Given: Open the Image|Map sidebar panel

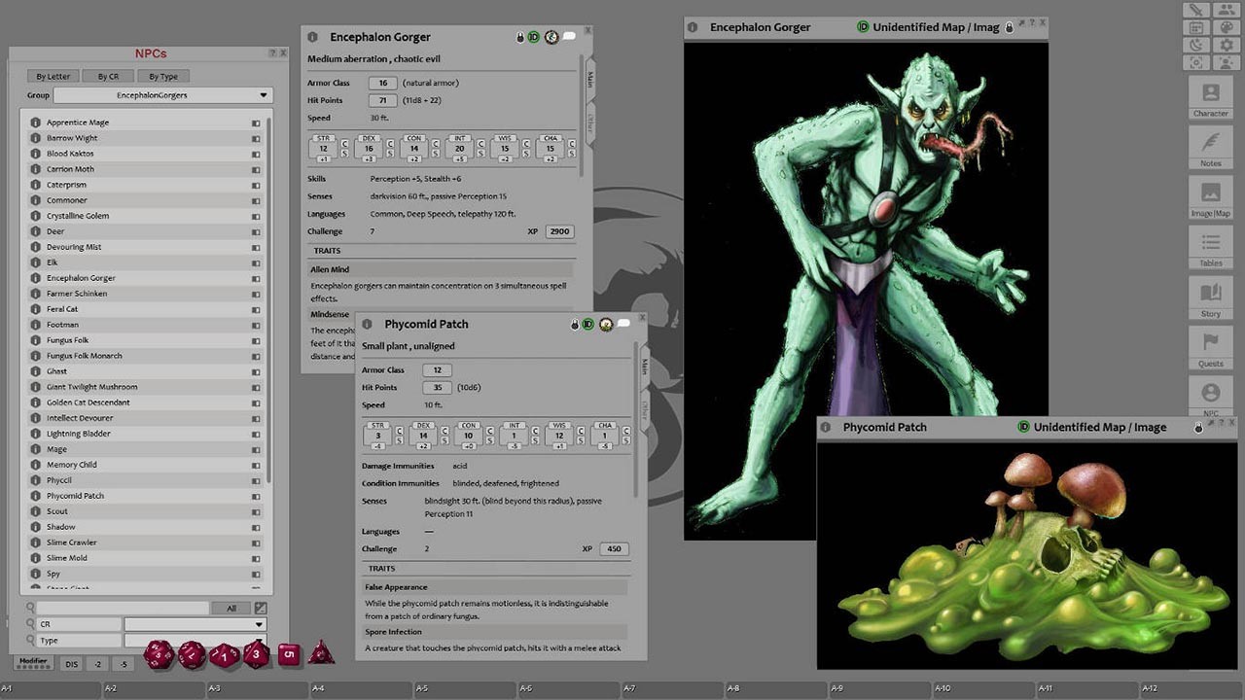Looking at the screenshot, I should click(x=1210, y=197).
